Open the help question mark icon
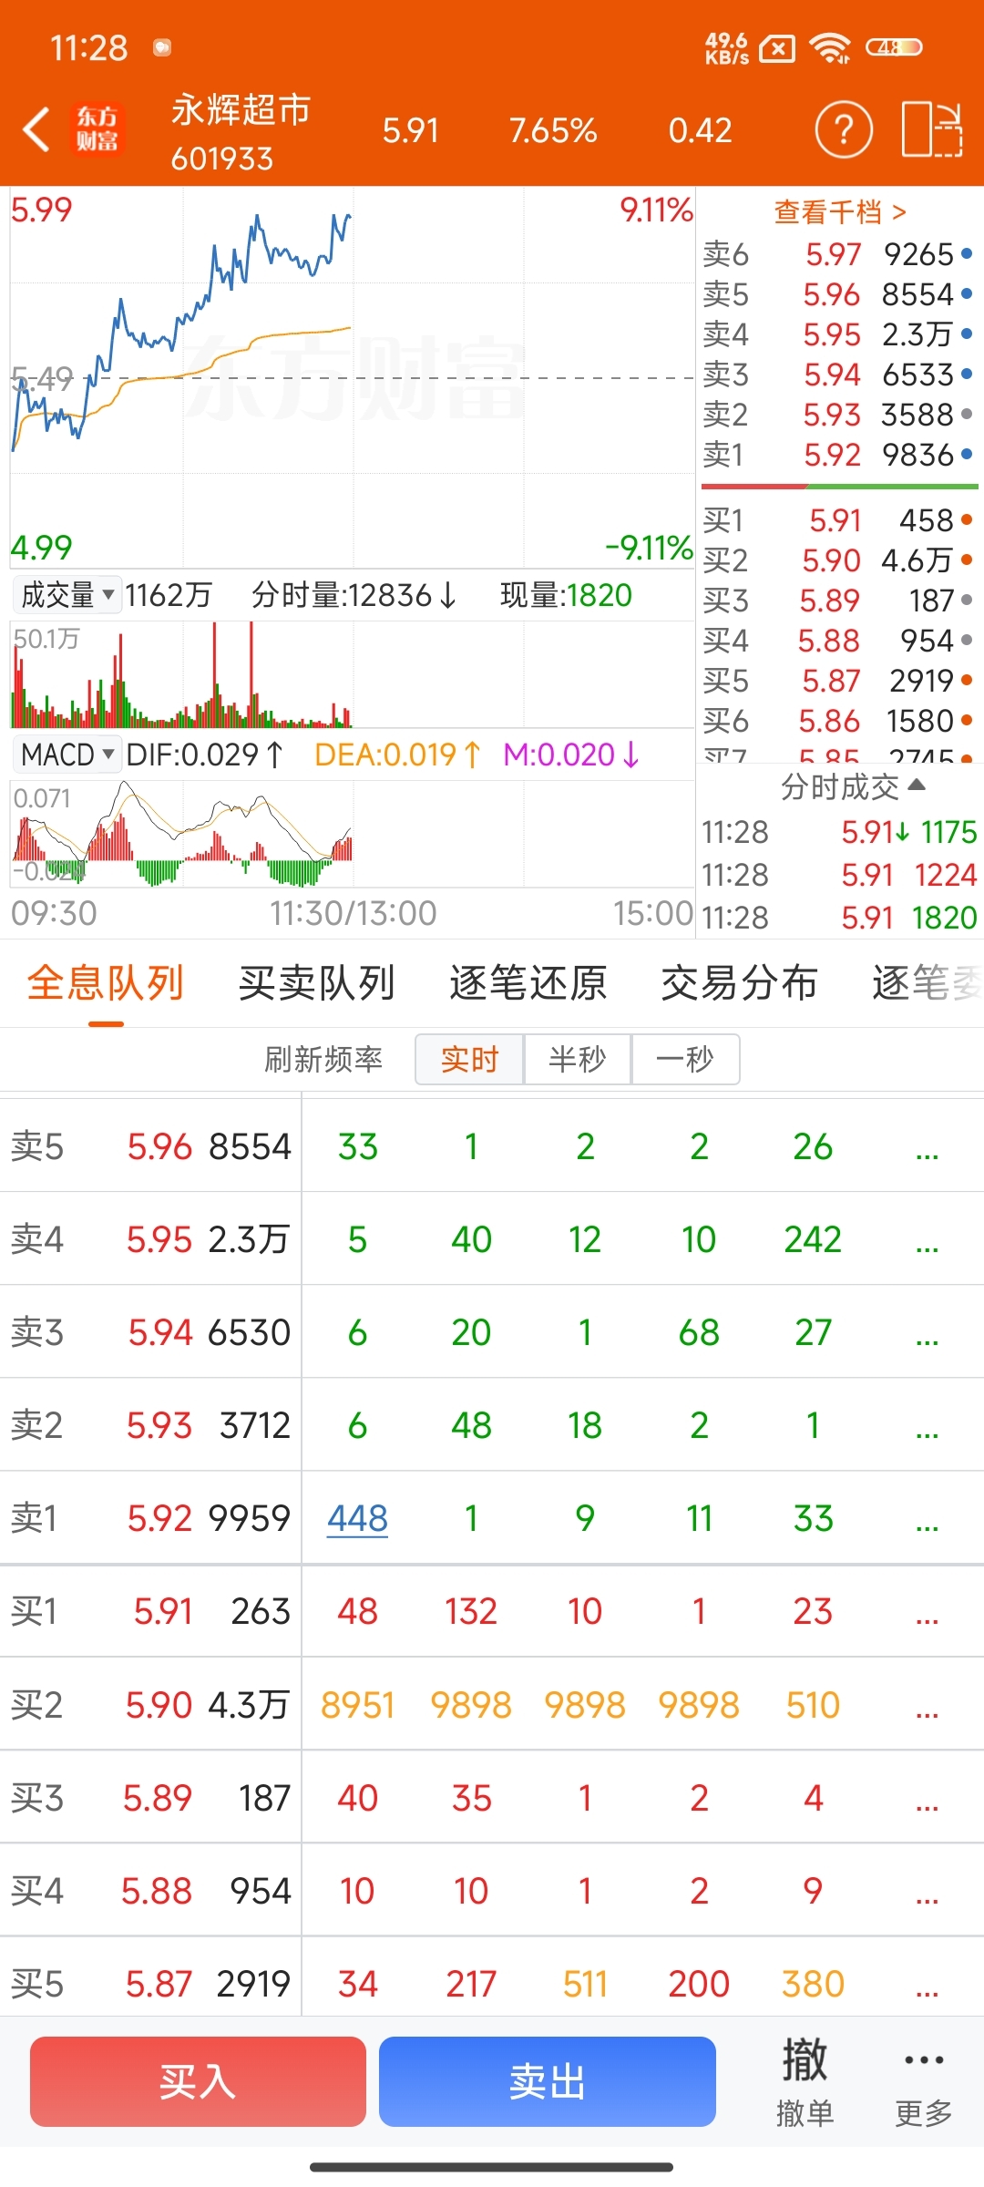 pos(844,130)
